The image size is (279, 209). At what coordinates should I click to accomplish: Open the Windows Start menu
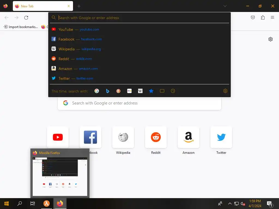tap(7, 204)
